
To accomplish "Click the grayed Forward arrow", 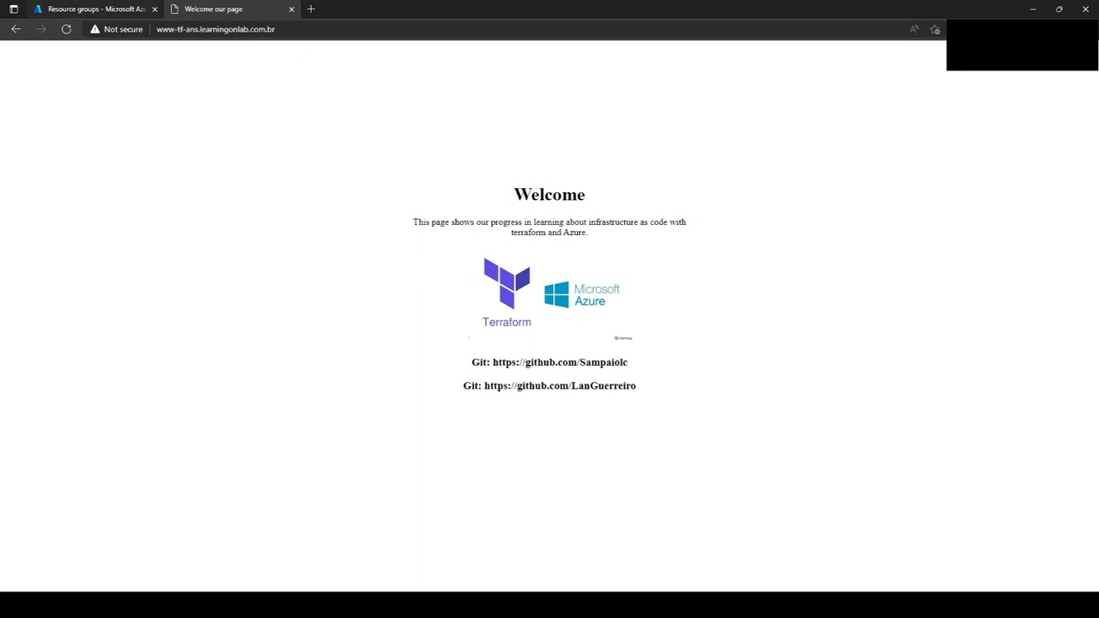I will tap(41, 29).
